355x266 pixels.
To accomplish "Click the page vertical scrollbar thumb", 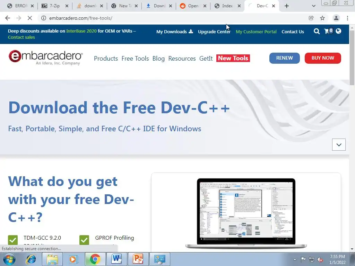I will (x=352, y=58).
